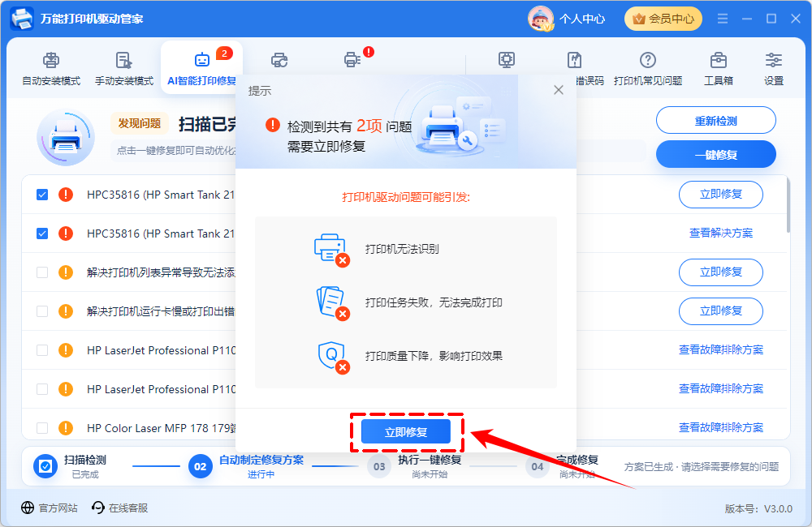The width and height of the screenshot is (812, 527).
Task: Click the 打印任务失败,无法完成打印 text
Action: [x=434, y=302]
